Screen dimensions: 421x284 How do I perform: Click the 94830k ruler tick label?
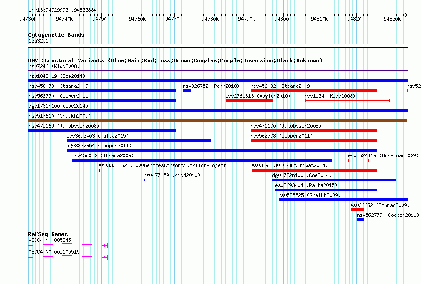[x=392, y=19]
